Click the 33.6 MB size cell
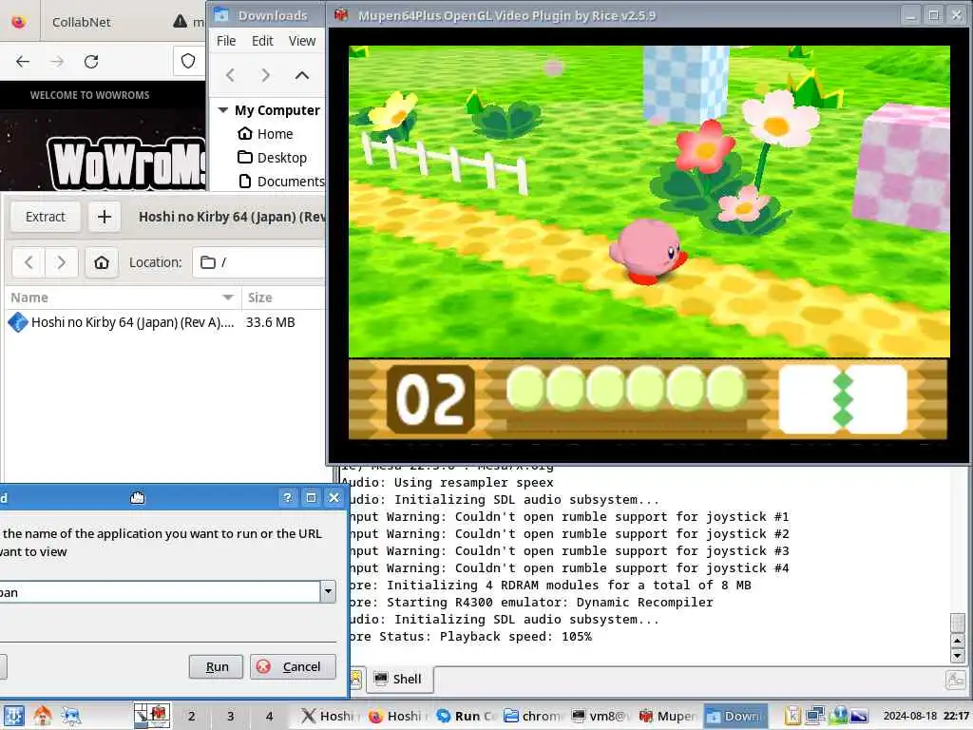The height and width of the screenshot is (730, 973). 270,322
